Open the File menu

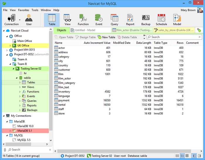[x=5, y=10]
